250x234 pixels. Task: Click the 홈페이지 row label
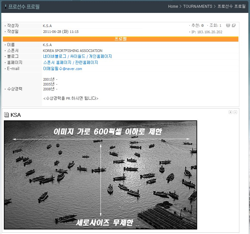pyautogui.click(x=15, y=62)
